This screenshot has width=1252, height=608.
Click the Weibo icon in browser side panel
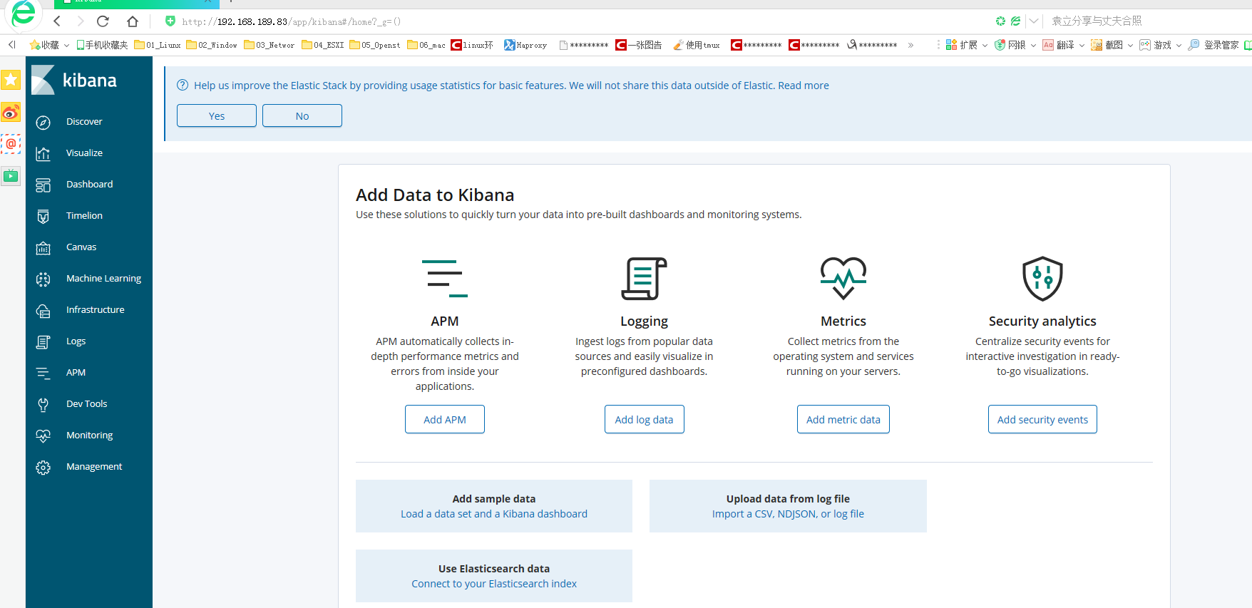click(x=11, y=112)
